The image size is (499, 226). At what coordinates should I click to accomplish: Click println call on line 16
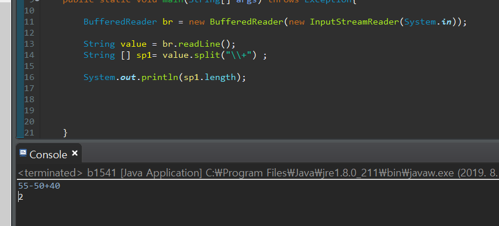click(160, 77)
